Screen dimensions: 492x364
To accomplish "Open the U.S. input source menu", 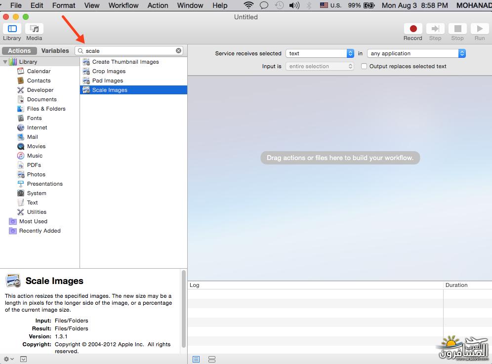I will point(330,5).
